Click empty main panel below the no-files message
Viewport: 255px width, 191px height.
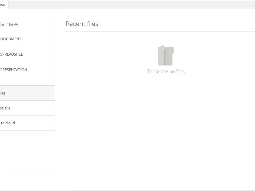pyautogui.click(x=159, y=134)
